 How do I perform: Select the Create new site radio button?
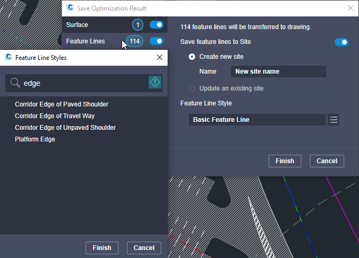tap(192, 57)
